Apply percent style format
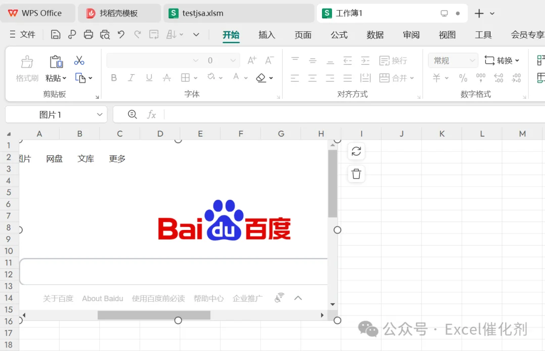This screenshot has height=351, width=545. [x=463, y=78]
